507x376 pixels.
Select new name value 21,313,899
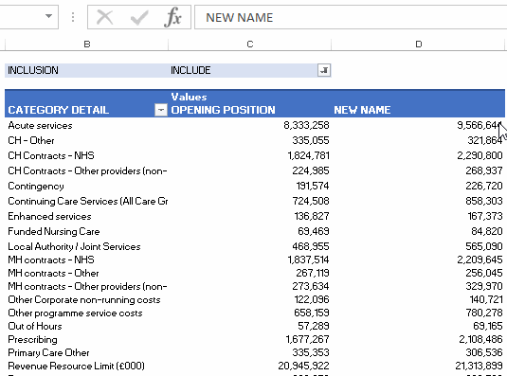click(479, 366)
